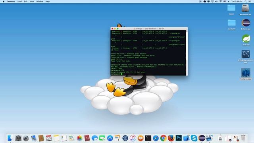This screenshot has height=143, width=254.
Task: Minimize the Terminal window with yellow button
Action: click(115, 29)
